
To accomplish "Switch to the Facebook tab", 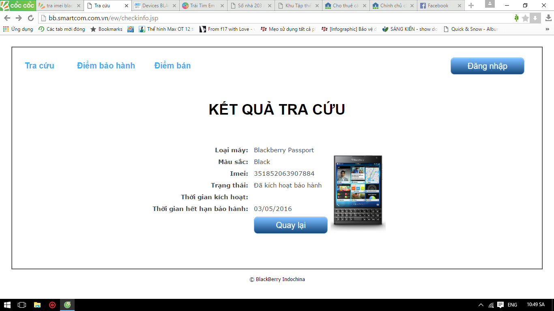I will click(x=438, y=6).
